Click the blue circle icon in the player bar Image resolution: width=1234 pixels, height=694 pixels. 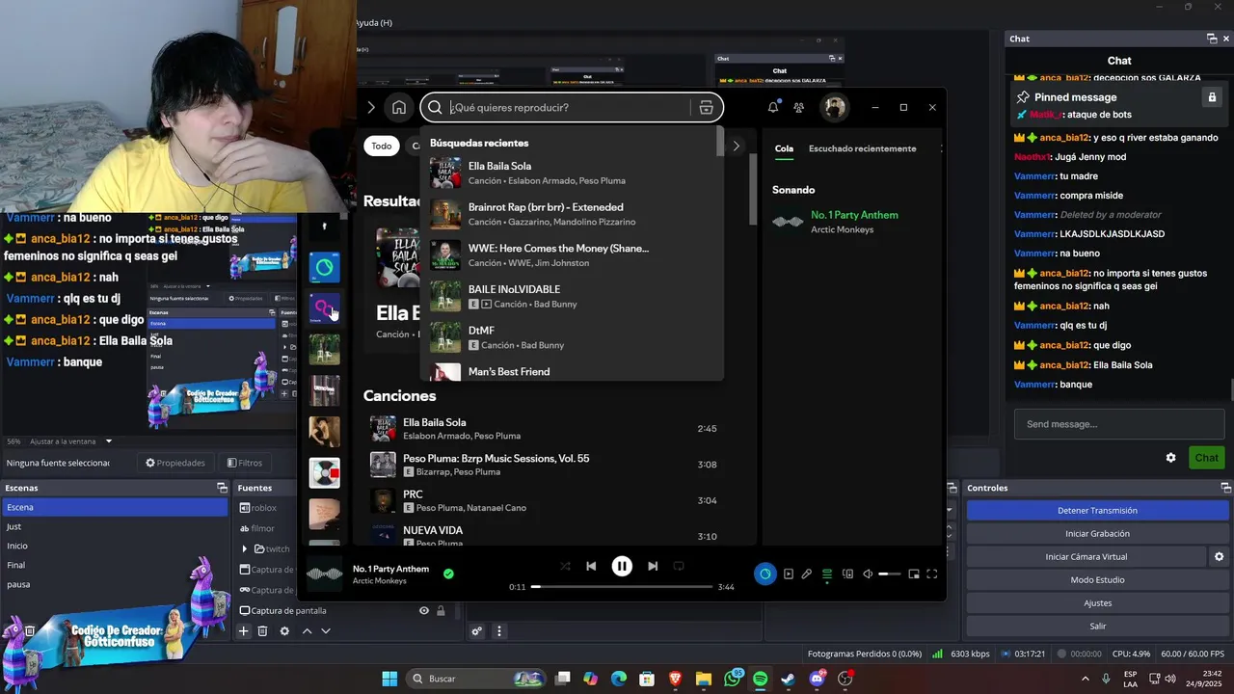(x=765, y=574)
